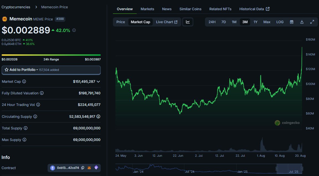
Task: Open Live Chart link
Action: point(167,22)
